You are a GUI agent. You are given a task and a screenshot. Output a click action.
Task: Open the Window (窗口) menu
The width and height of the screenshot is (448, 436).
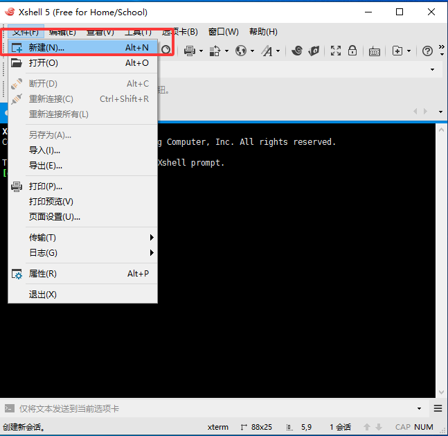pos(224,32)
